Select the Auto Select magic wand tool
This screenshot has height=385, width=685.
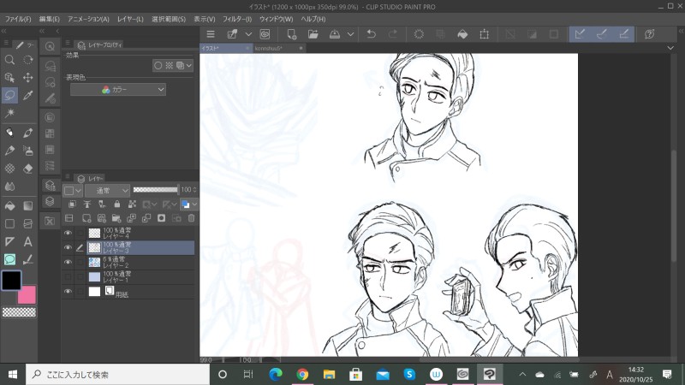point(9,113)
